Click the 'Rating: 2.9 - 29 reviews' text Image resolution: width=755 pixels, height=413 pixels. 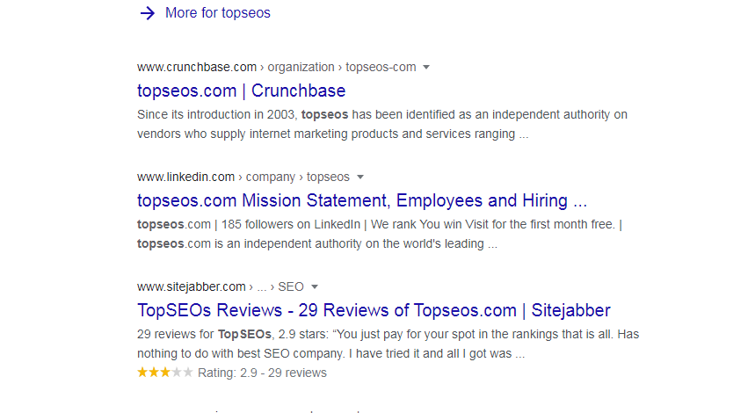pyautogui.click(x=262, y=373)
